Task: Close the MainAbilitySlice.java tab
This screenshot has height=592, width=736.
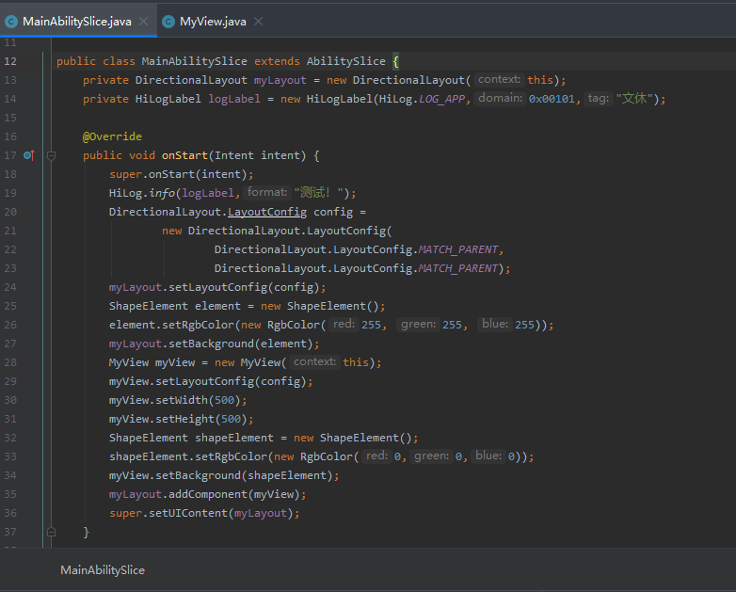Action: [144, 22]
